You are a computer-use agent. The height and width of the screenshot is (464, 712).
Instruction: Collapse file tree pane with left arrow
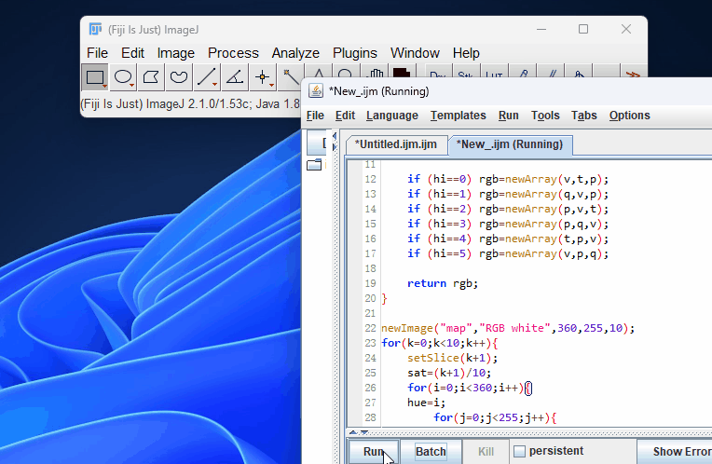coord(335,136)
